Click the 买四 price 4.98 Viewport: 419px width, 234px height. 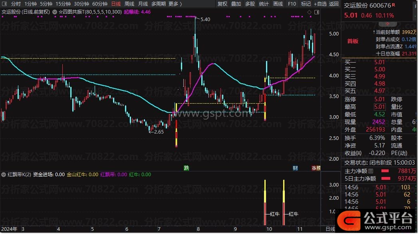[x=379, y=84]
